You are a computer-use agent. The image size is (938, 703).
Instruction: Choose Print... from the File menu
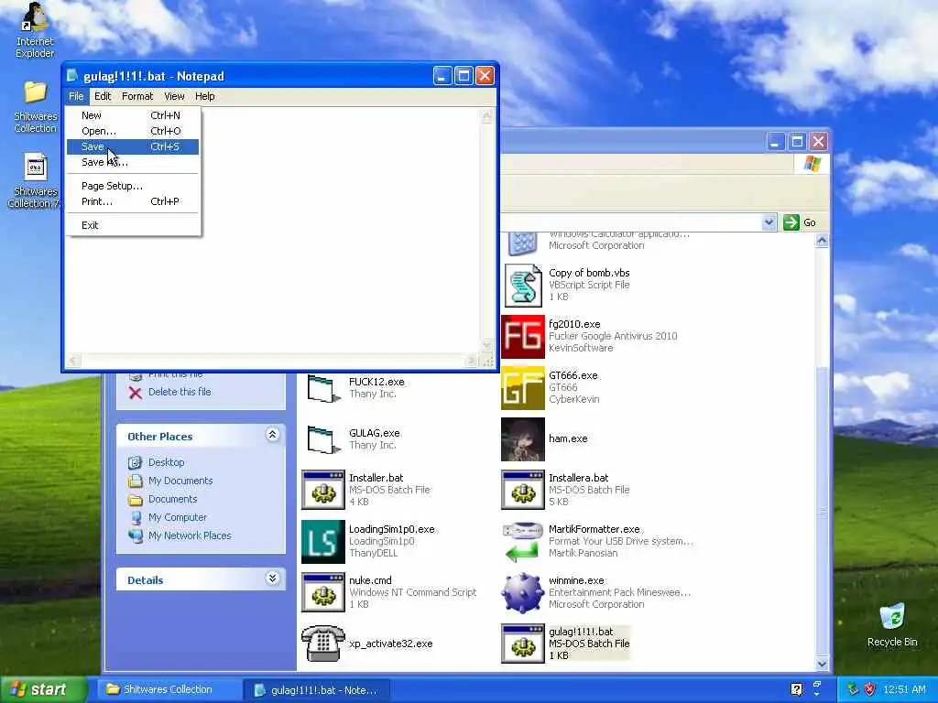click(133, 201)
